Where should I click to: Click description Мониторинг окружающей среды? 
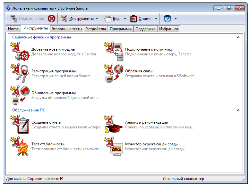(x=155, y=149)
